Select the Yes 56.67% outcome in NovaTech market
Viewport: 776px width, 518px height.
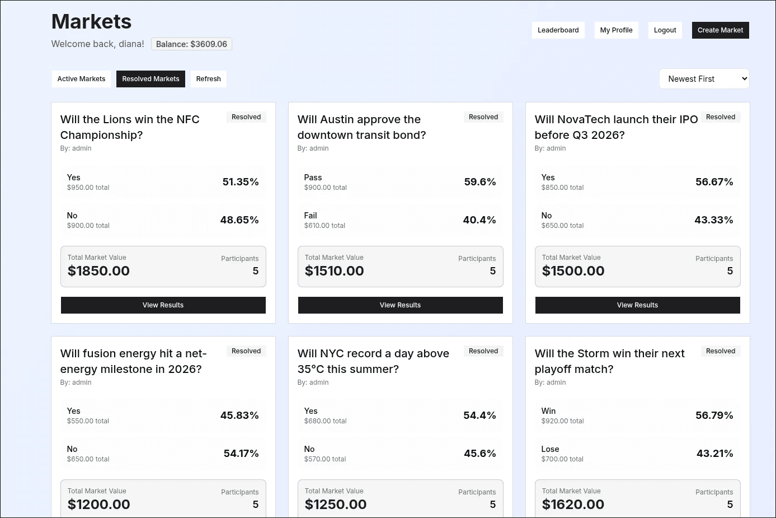tap(637, 182)
